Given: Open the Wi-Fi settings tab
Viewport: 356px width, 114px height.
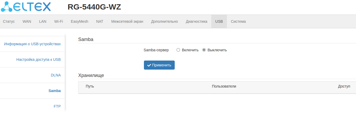Looking at the screenshot, I should pyautogui.click(x=59, y=21).
